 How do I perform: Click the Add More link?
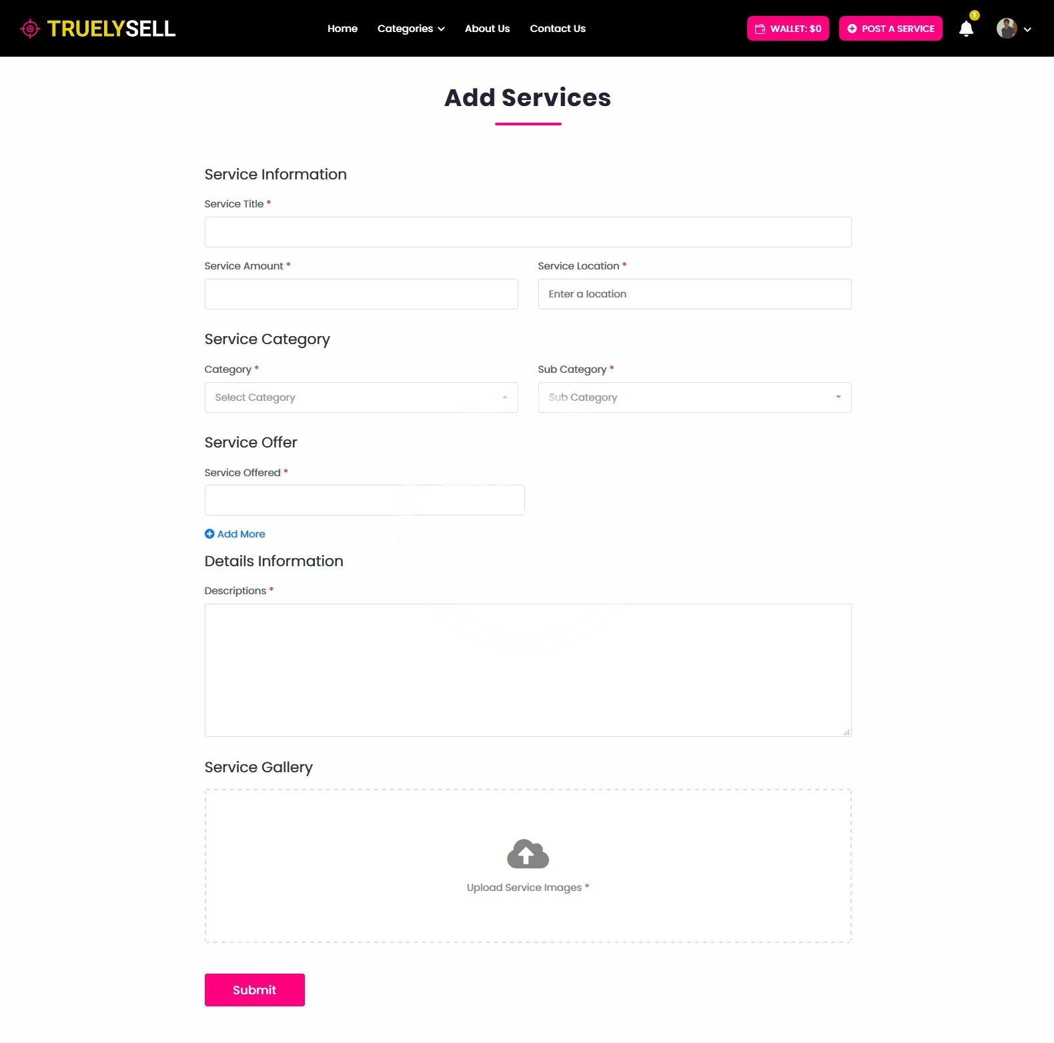tap(241, 534)
